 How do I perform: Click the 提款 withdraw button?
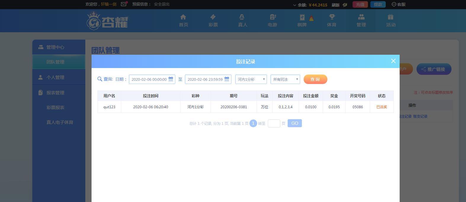click(x=378, y=4)
